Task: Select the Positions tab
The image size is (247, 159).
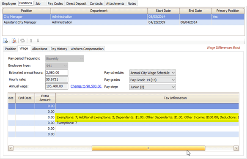Action: tap(25, 3)
